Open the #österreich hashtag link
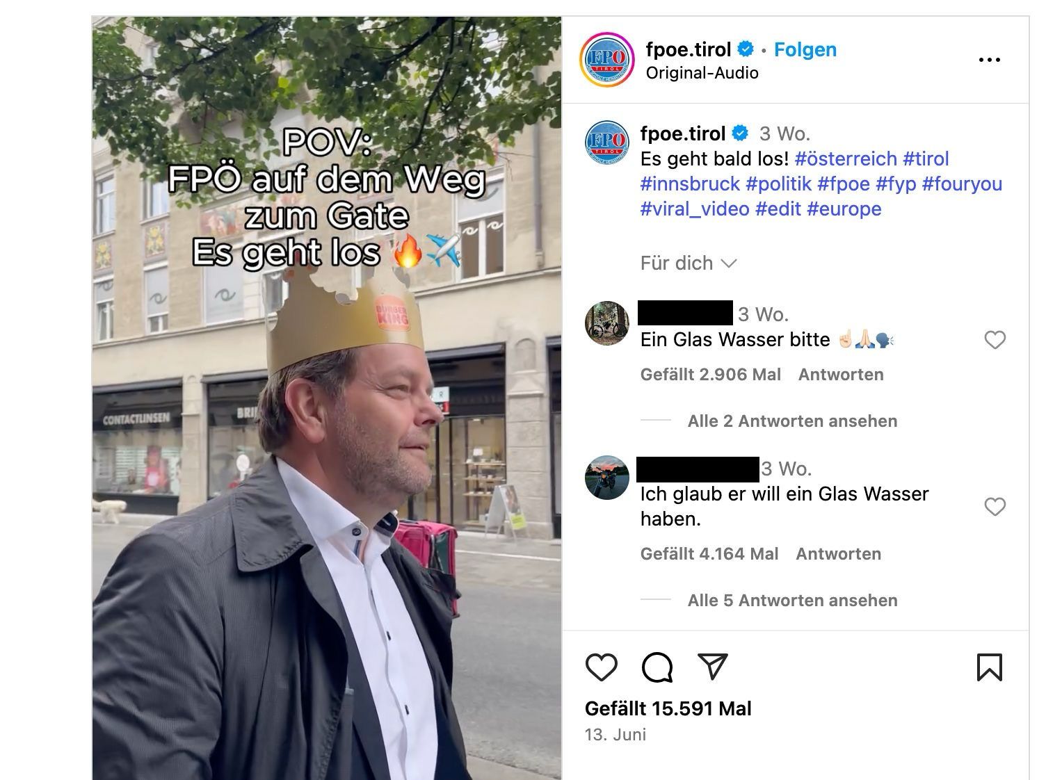 coord(846,159)
